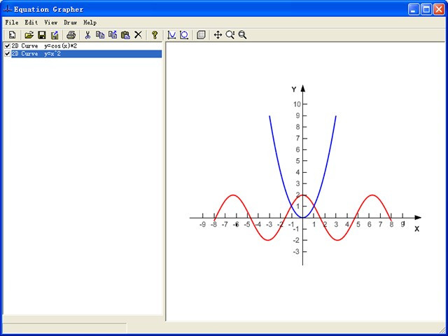This screenshot has height=336, width=448.
Task: Add a parametric curve with the circle-graph icon
Action: pyautogui.click(x=184, y=35)
